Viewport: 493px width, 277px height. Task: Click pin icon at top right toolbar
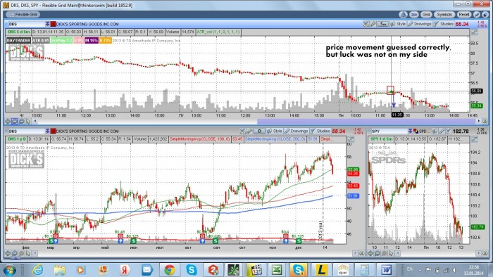click(x=477, y=15)
